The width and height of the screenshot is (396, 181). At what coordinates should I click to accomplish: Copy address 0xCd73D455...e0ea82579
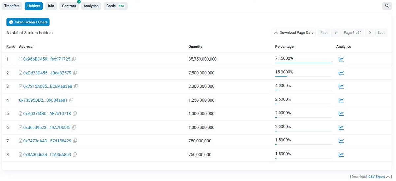[75, 73]
